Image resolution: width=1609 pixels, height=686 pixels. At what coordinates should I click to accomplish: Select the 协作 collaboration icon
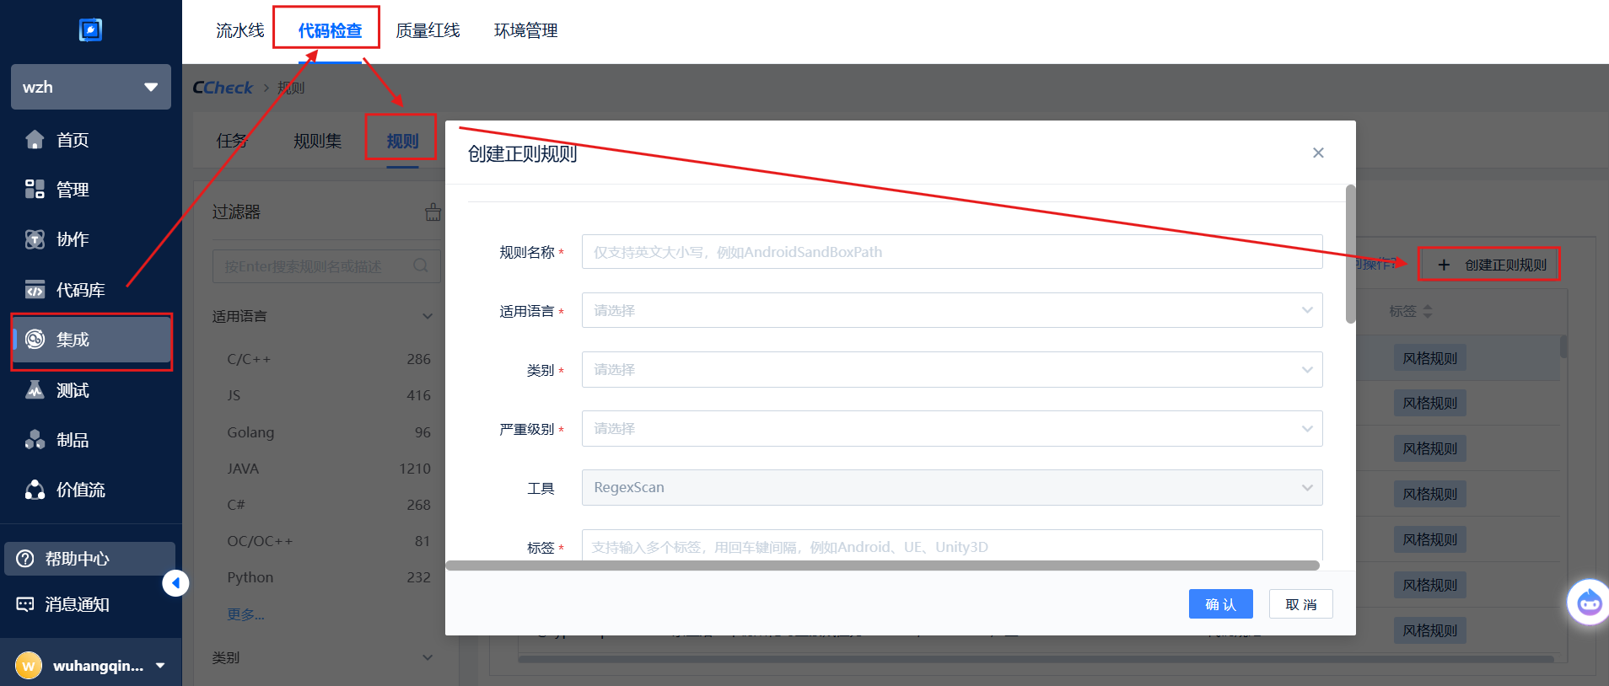pos(35,239)
